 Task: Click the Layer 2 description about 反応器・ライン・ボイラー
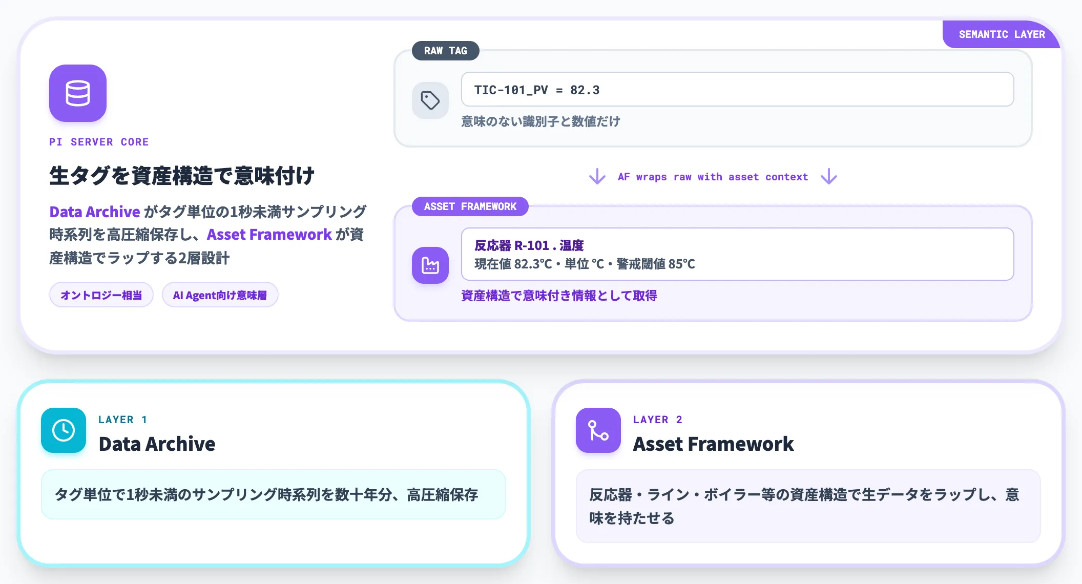(x=808, y=506)
